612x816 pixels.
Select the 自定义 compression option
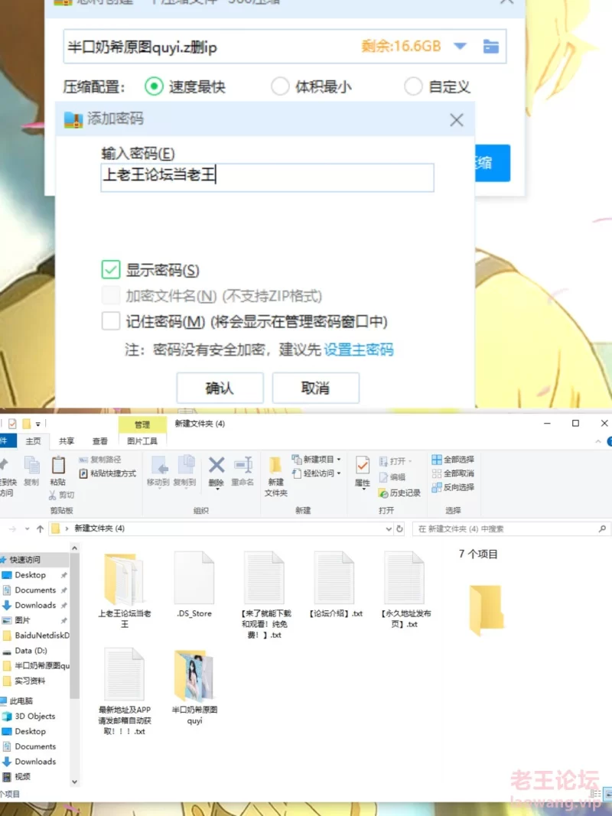coord(437,86)
